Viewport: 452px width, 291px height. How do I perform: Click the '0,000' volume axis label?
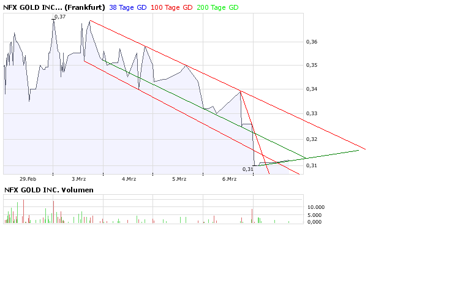tap(314, 222)
